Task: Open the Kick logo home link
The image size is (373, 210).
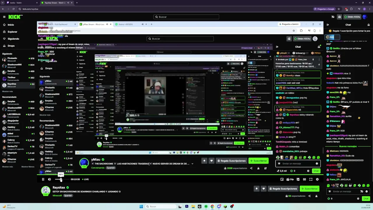Action: coord(15,17)
